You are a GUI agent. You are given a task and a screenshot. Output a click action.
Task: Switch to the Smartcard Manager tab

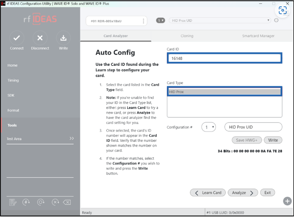pos(258,36)
